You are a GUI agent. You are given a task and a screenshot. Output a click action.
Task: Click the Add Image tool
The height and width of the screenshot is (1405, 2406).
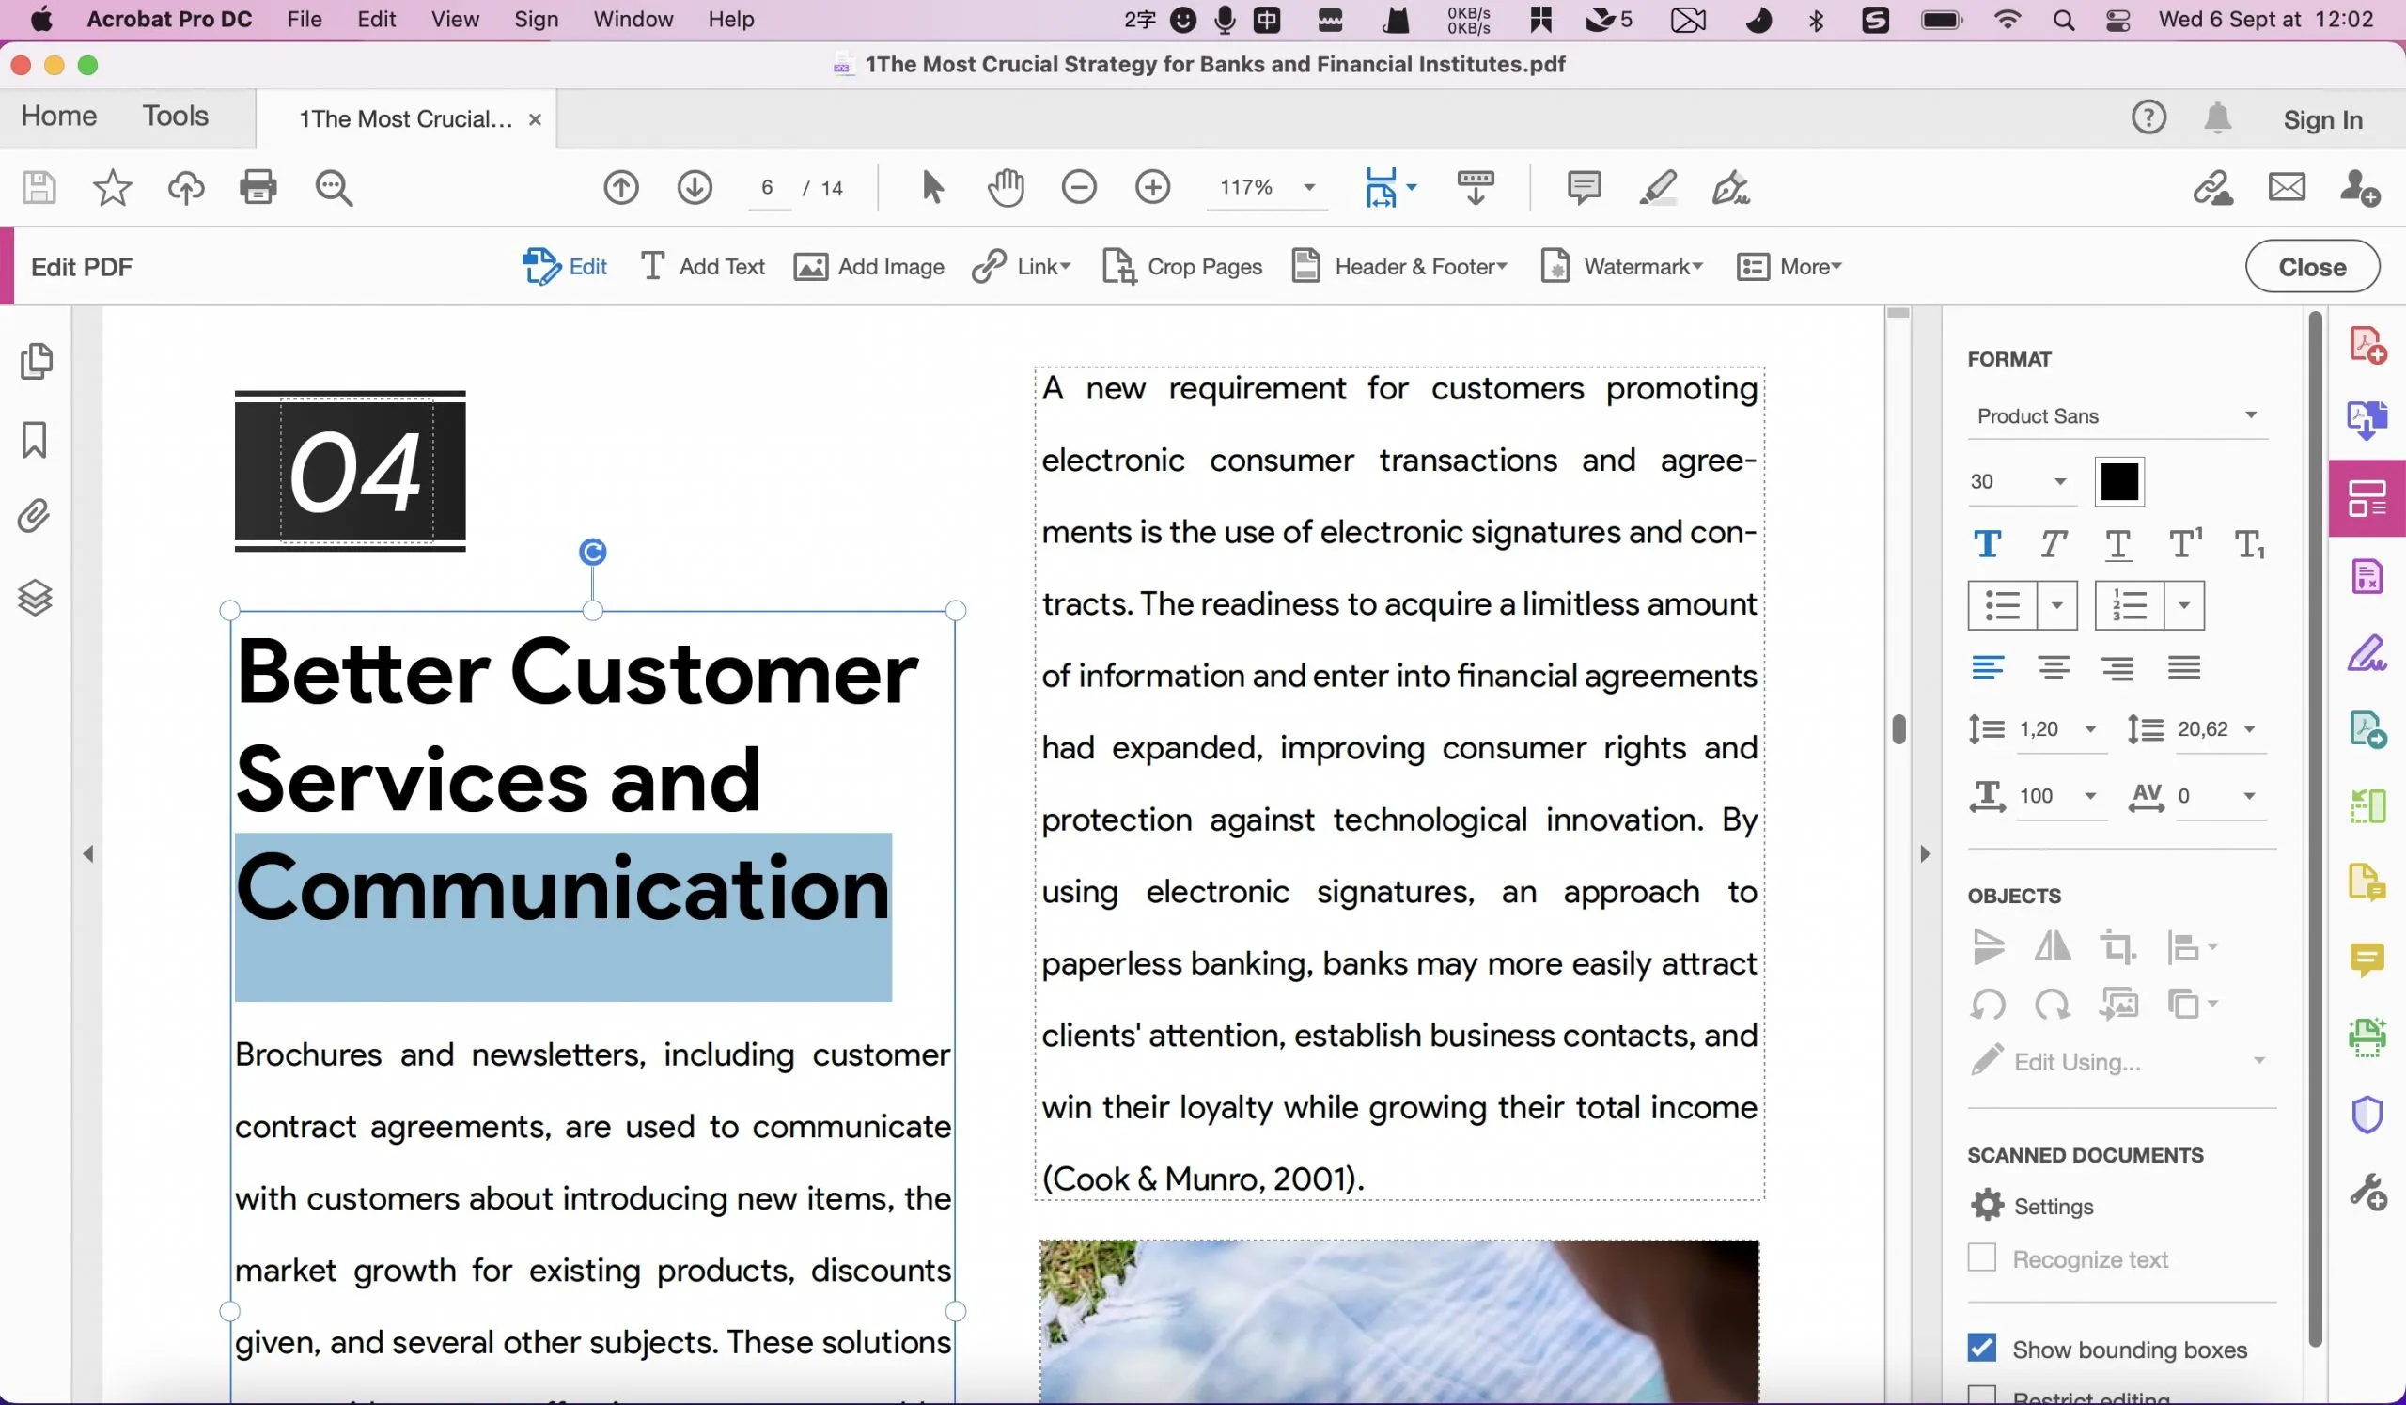tap(869, 266)
